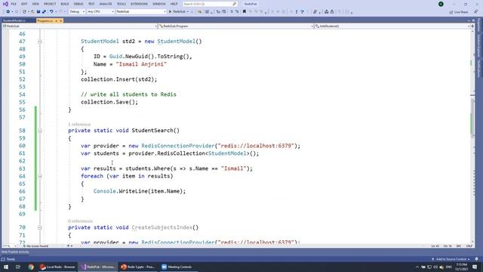
Task: Open the RedisSub project navigation dropdown
Action: click(79, 26)
